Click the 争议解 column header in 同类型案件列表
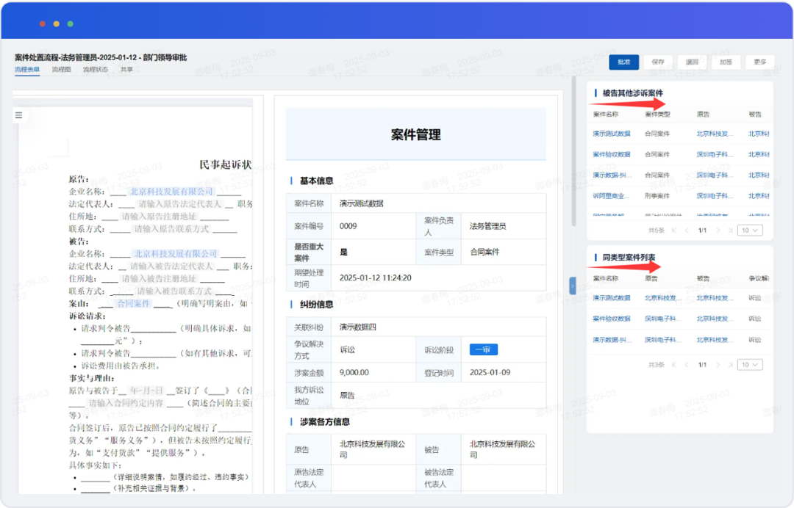 [x=759, y=278]
